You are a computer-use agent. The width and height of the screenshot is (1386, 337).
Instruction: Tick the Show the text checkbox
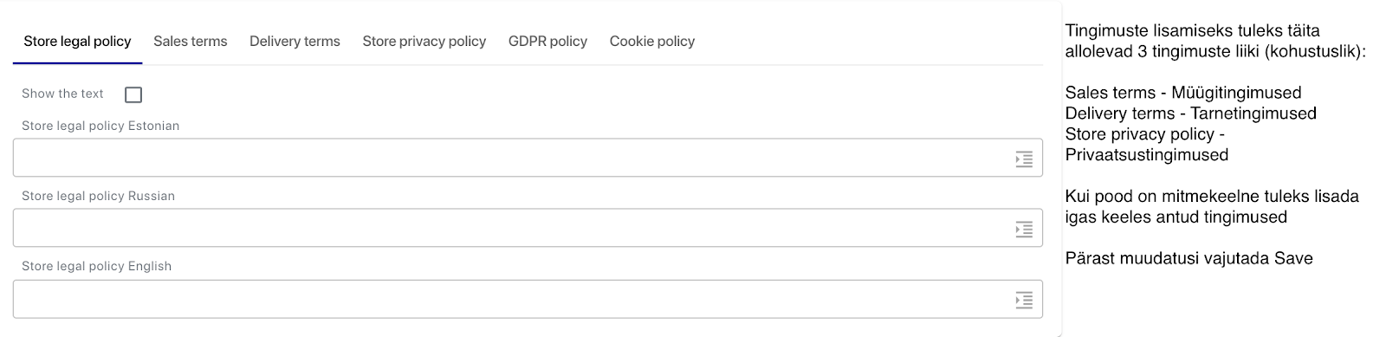click(133, 94)
